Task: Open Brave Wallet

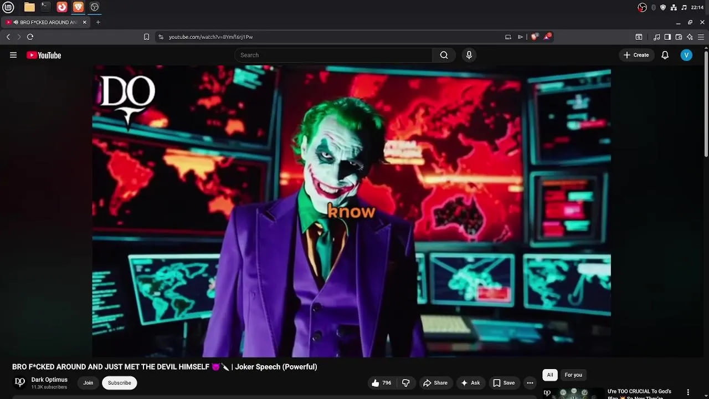Action: click(x=679, y=37)
